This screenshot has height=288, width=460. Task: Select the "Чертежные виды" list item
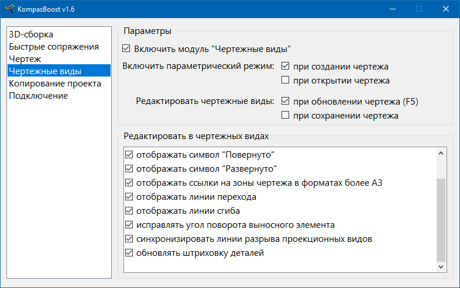[x=44, y=71]
